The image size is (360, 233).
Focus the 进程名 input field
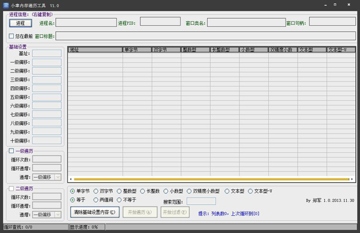click(86, 22)
